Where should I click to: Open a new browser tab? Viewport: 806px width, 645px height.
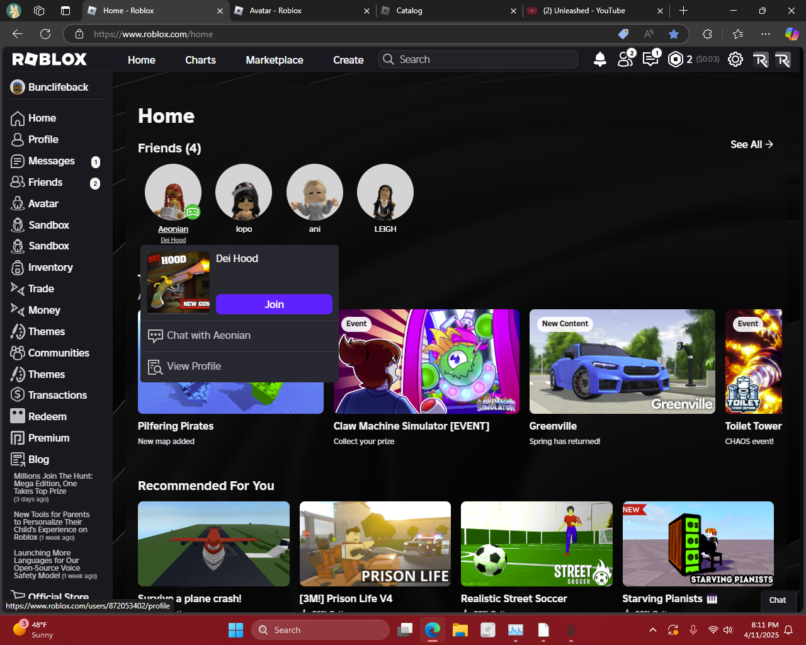point(684,11)
